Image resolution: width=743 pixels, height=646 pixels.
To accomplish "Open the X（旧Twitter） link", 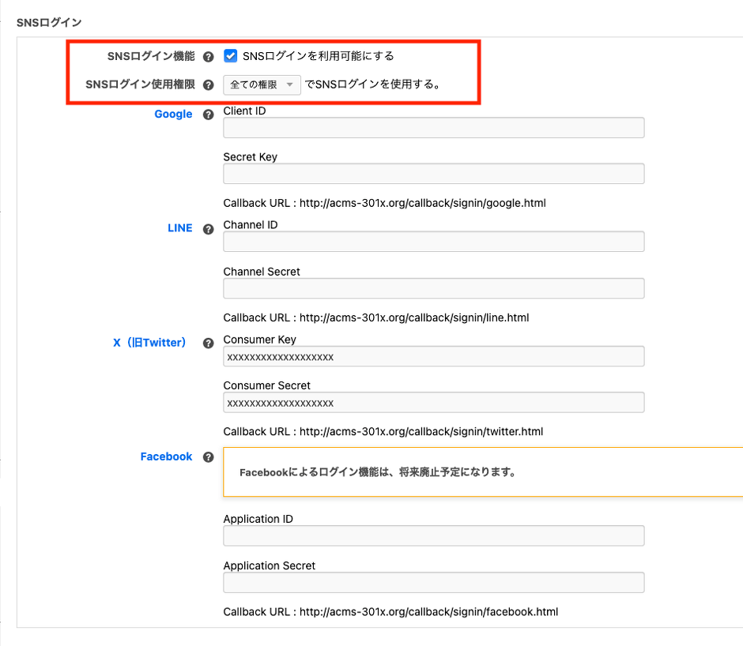I will pyautogui.click(x=149, y=343).
